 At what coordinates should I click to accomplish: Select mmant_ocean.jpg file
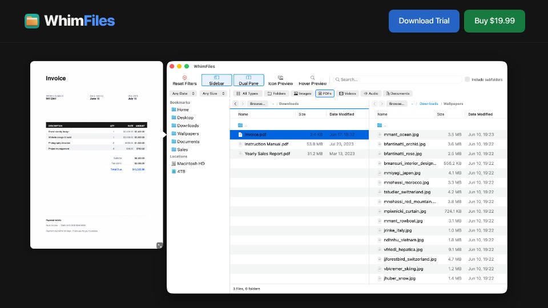click(x=438, y=135)
